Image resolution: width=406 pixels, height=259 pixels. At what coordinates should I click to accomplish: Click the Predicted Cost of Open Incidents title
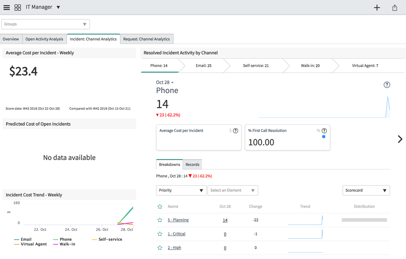(38, 124)
